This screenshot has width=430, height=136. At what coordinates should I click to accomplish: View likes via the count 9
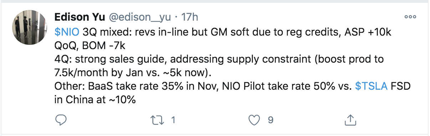click(270, 120)
